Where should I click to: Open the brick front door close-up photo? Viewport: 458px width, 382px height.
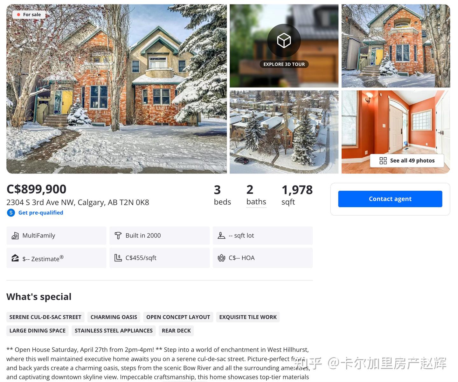point(396,46)
